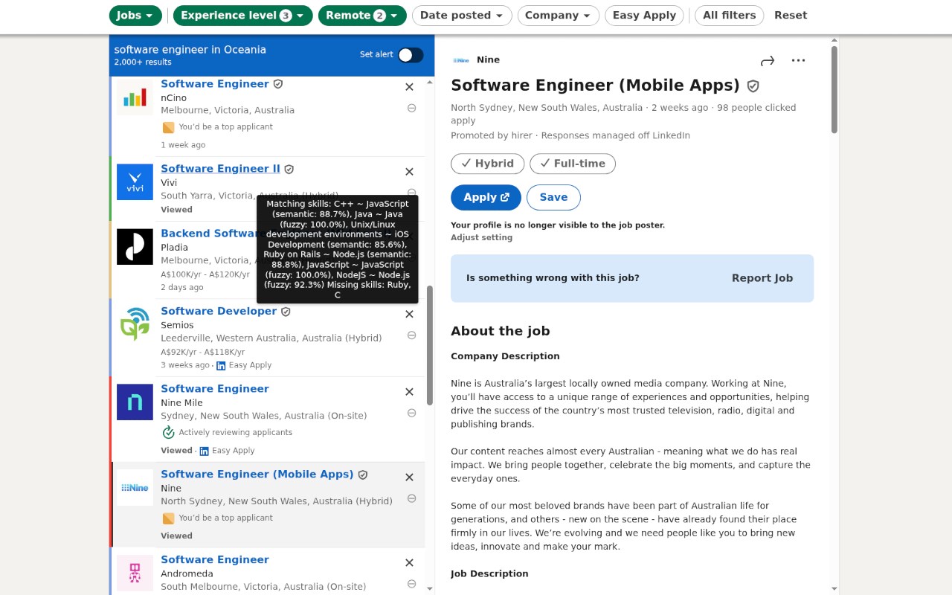Expand the Experience level filter dropdown
This screenshot has height=595, width=952.
pyautogui.click(x=242, y=16)
